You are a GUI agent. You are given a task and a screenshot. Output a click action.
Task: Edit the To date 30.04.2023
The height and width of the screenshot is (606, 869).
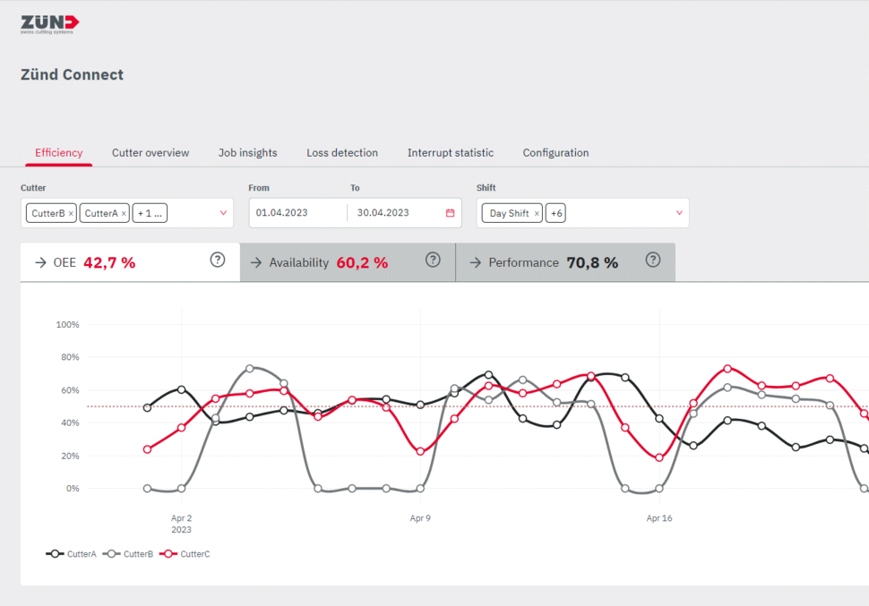pyautogui.click(x=383, y=213)
